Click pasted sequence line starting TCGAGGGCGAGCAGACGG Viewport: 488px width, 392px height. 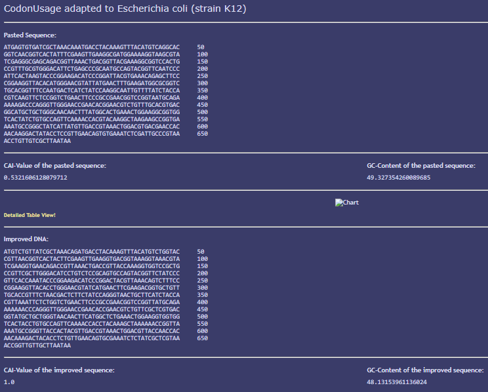click(x=92, y=61)
